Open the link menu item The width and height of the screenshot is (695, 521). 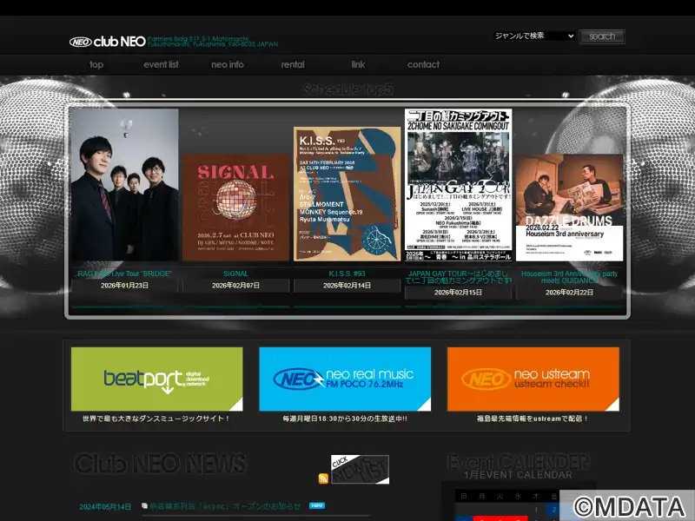(x=358, y=64)
